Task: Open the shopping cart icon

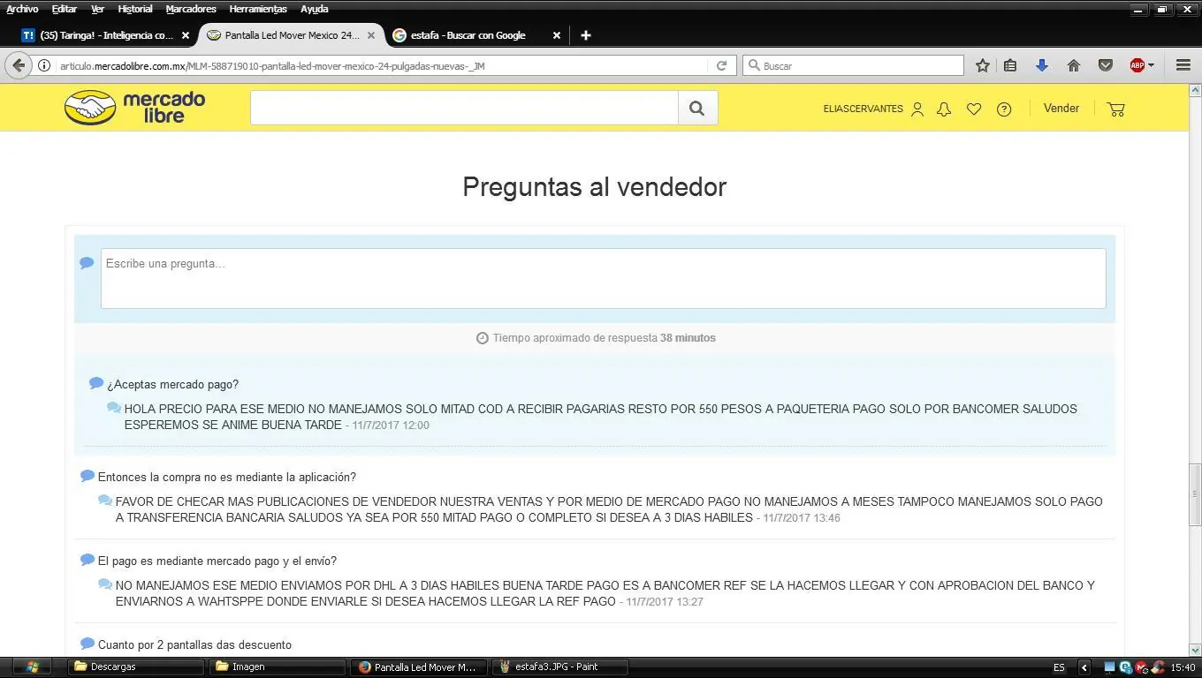Action: tap(1115, 109)
